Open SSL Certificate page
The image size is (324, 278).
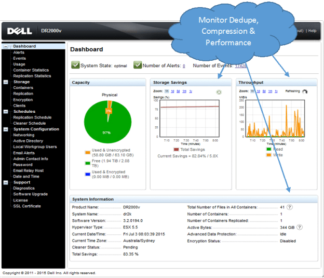click(27, 206)
